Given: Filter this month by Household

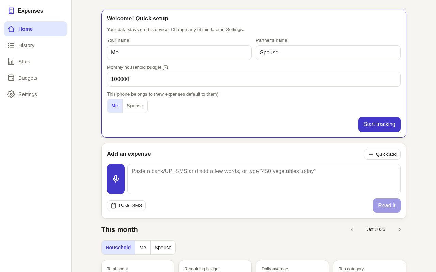Looking at the screenshot, I should tap(118, 248).
